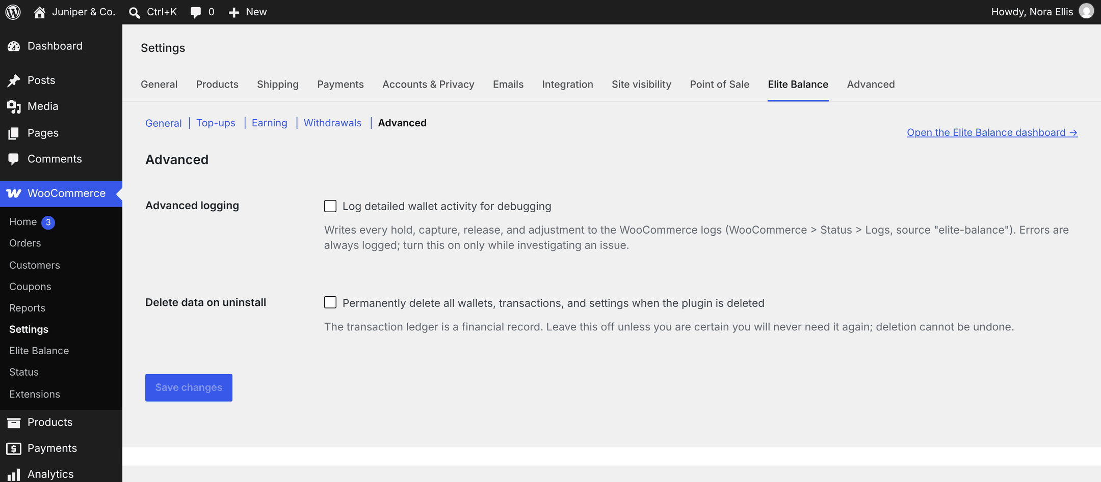Select Coupons in the WooCommerce submenu
Image resolution: width=1101 pixels, height=482 pixels.
click(30, 287)
